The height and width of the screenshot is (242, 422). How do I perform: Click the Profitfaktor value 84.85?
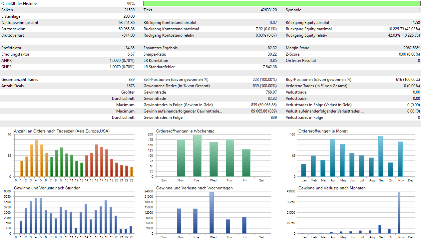[130, 48]
